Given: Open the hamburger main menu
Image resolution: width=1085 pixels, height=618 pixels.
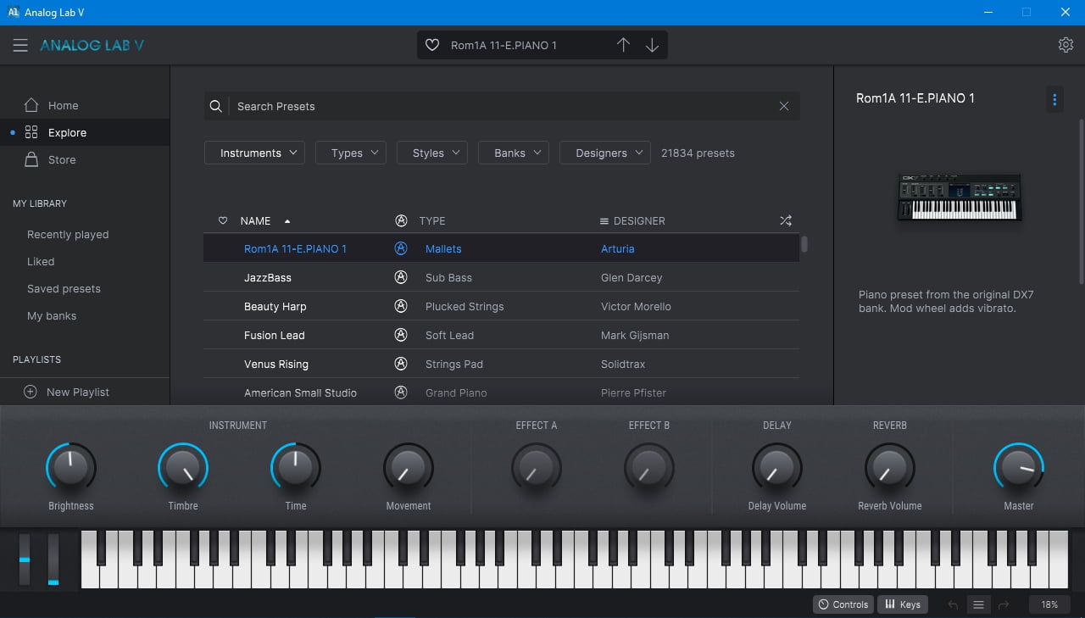Looking at the screenshot, I should coord(20,46).
